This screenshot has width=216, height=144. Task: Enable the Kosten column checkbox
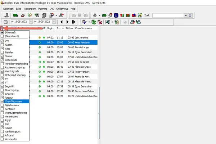[3, 45]
